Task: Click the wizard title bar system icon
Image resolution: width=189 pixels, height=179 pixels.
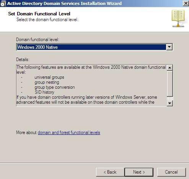Action: [x=3, y=3]
